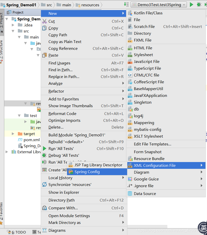Open the Project tool window tab
This screenshot has height=235, width=207.
click(2, 22)
